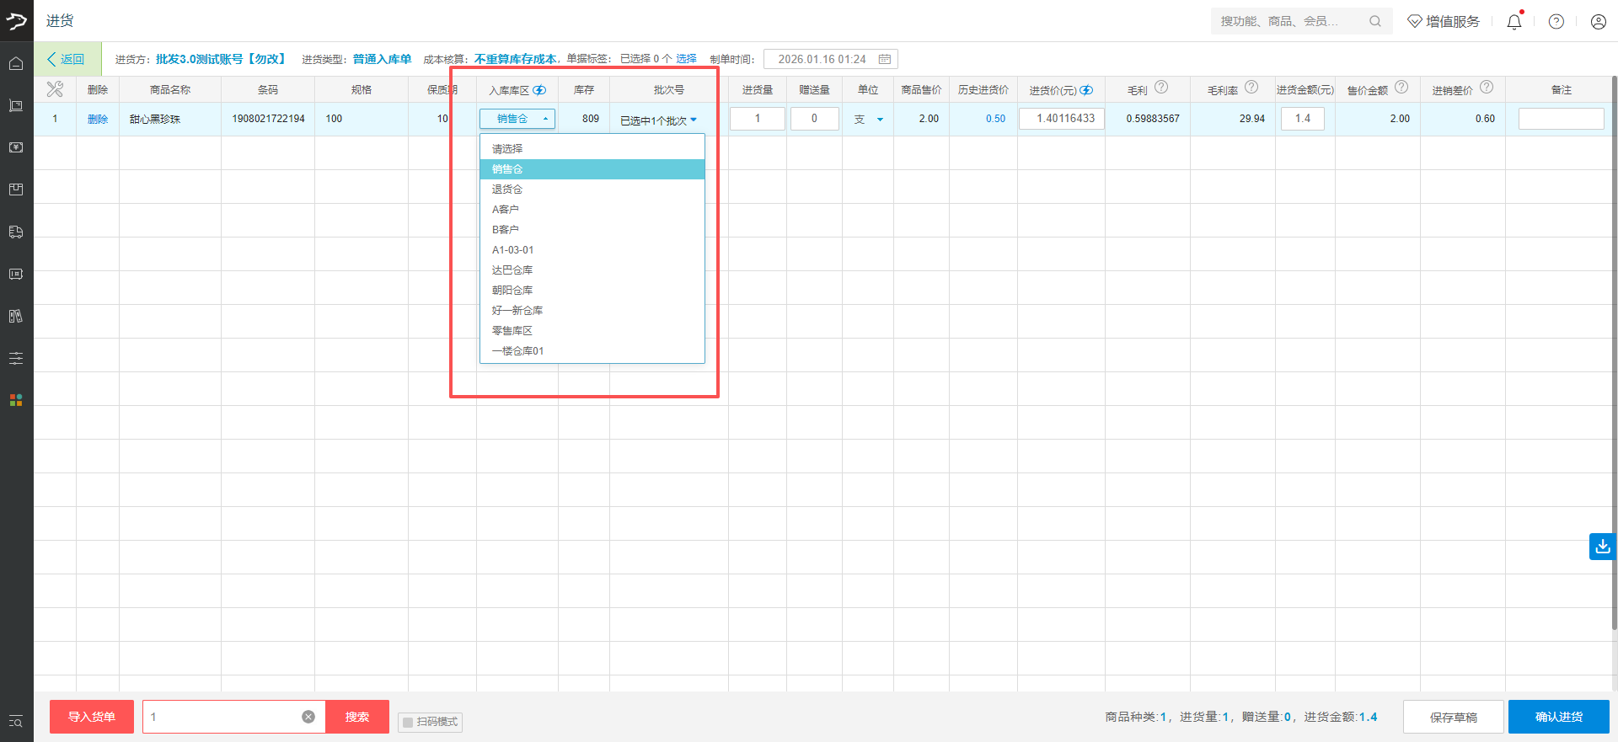The image size is (1618, 742).
Task: Click the user account avatar icon
Action: pos(1598,22)
